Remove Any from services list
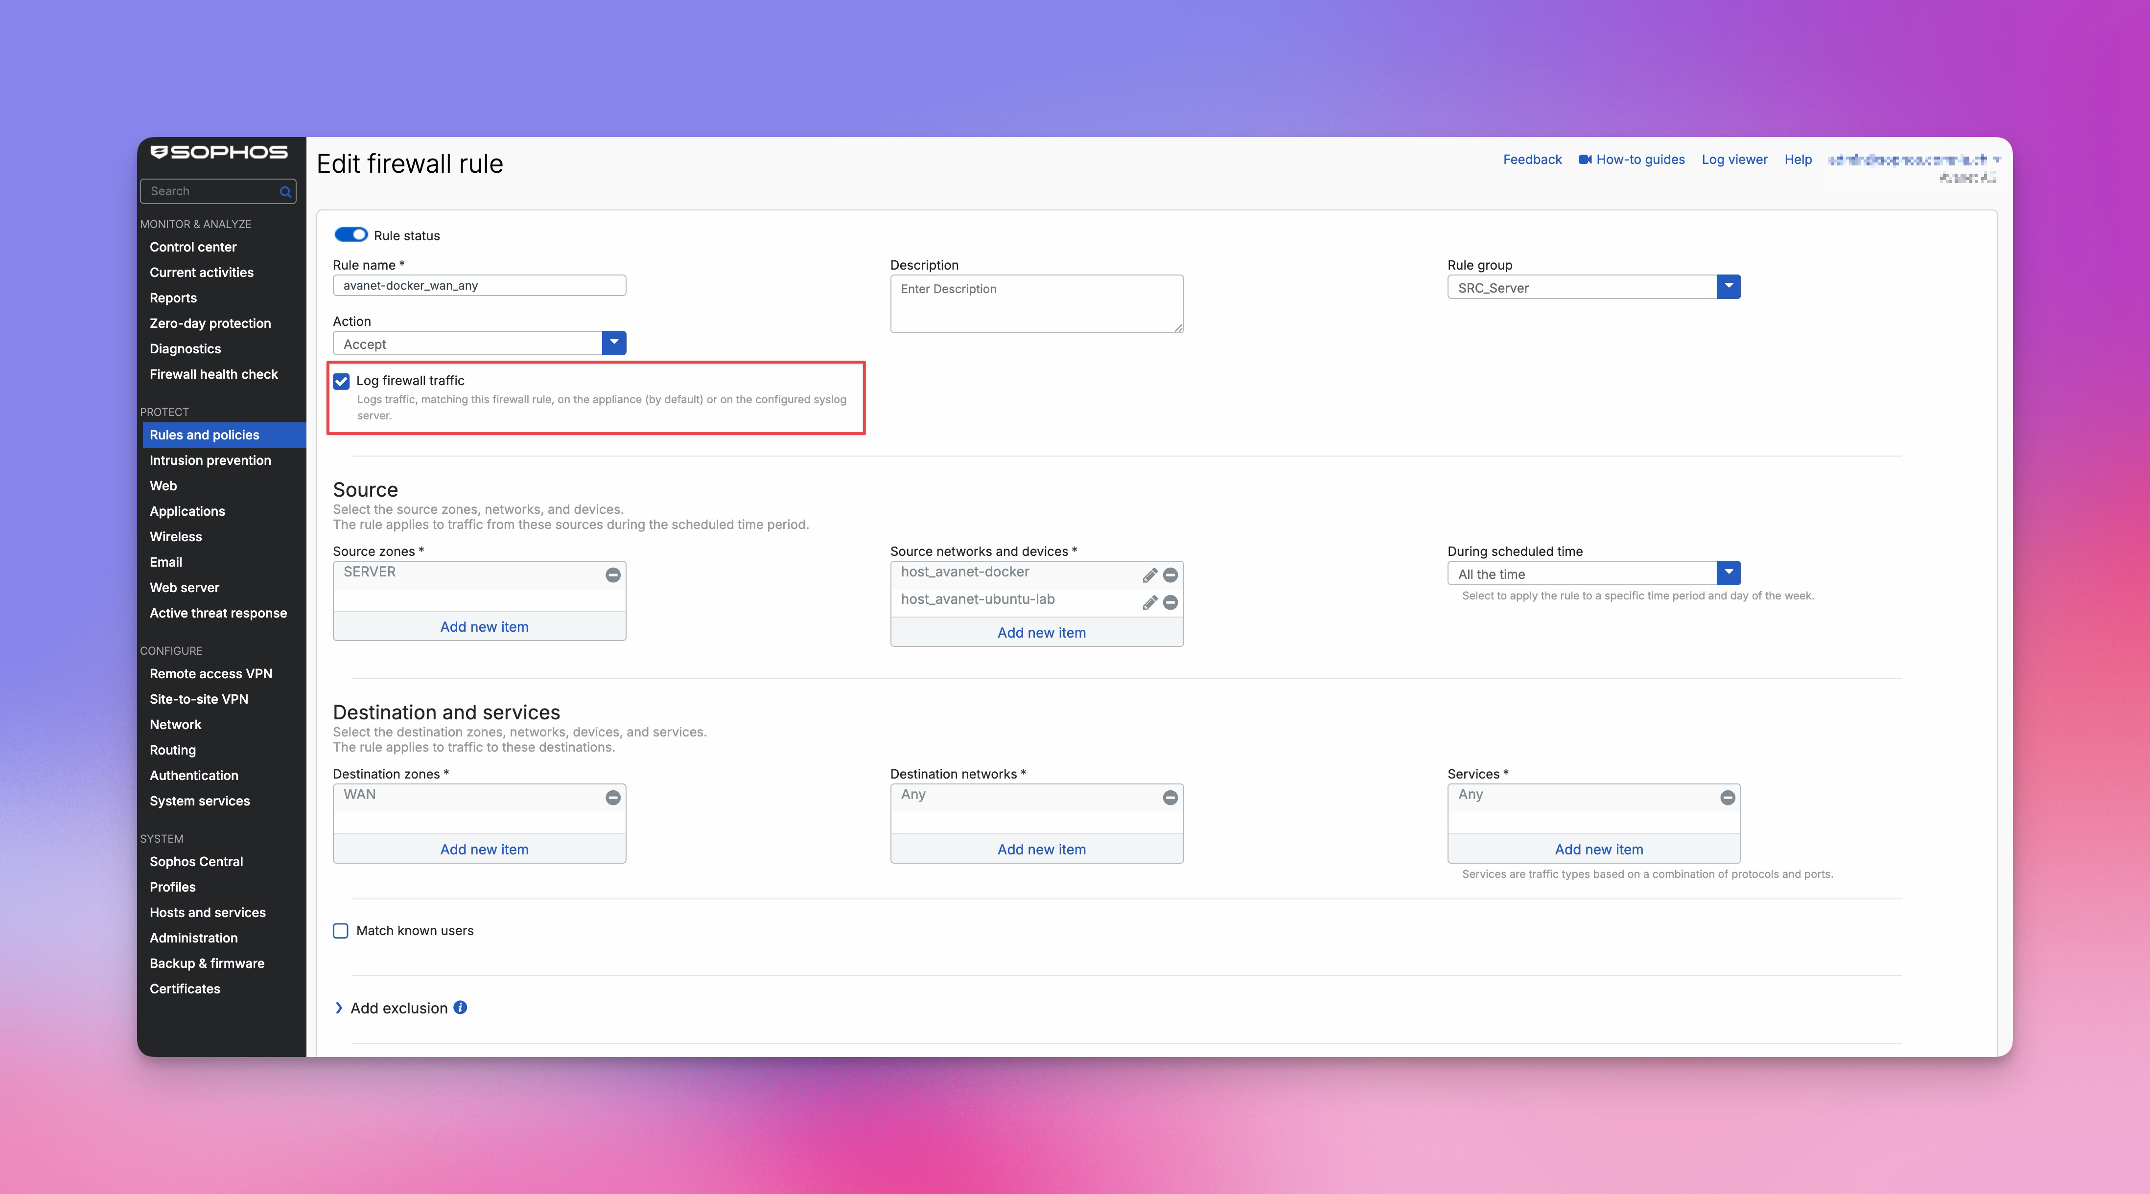 (x=1728, y=798)
